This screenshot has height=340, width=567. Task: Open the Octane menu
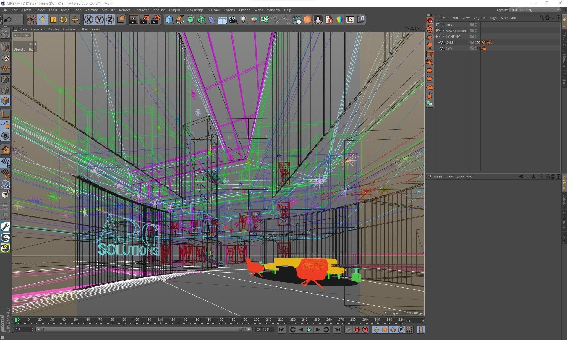coord(244,10)
